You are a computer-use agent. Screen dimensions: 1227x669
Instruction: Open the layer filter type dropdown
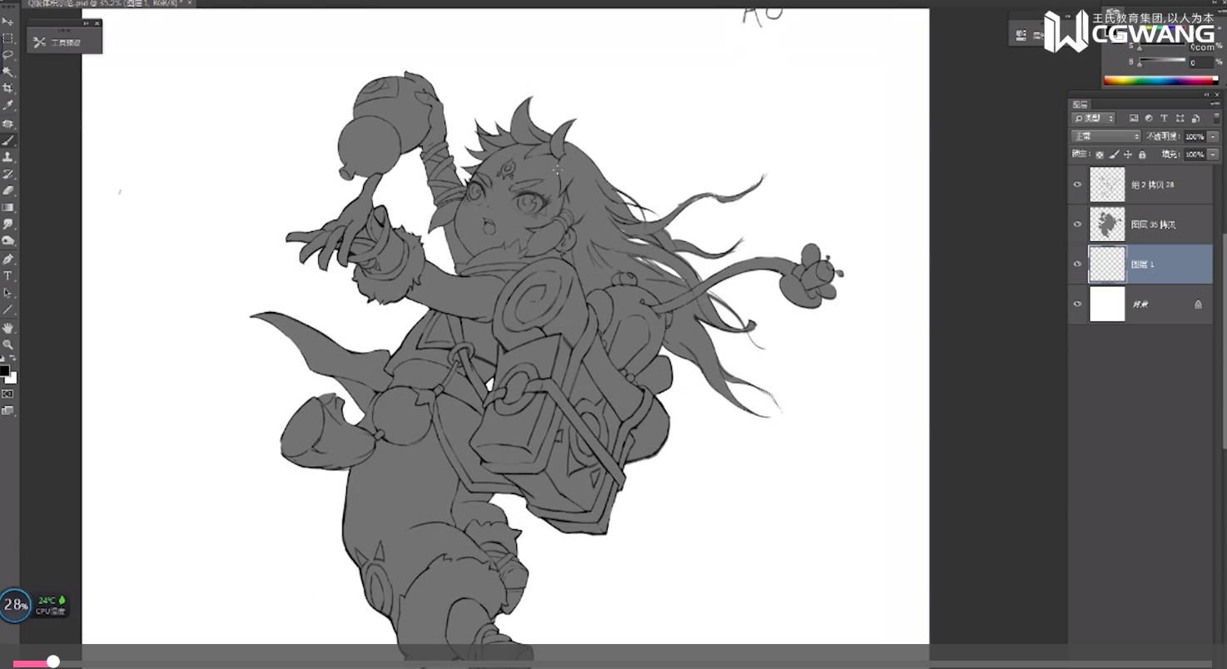(x=1094, y=118)
